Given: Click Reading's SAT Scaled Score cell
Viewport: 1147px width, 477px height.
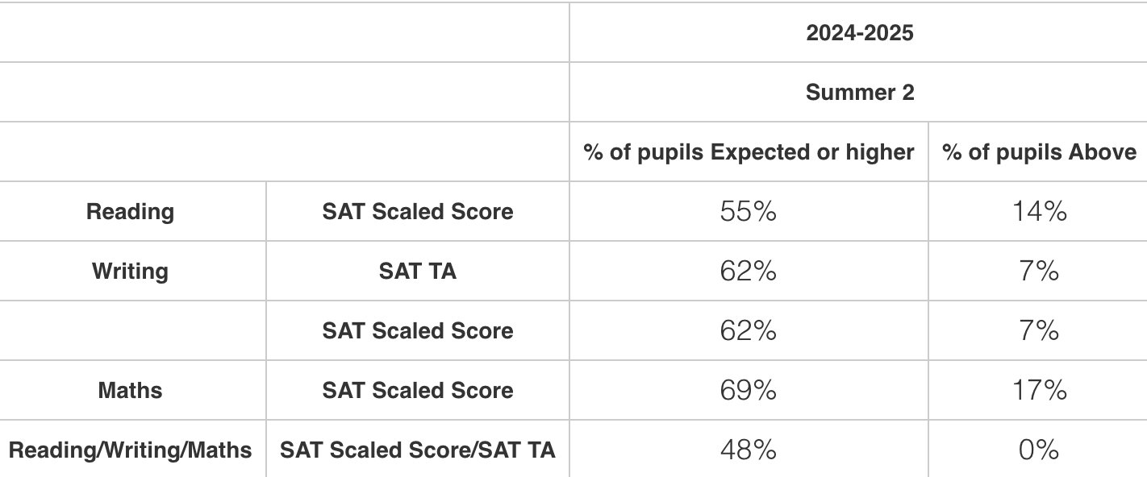Looking at the screenshot, I should coord(417,212).
